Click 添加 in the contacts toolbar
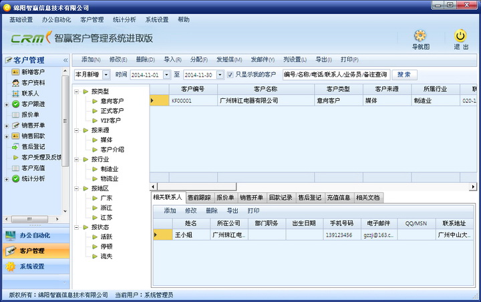481x302 pixels. click(x=170, y=210)
